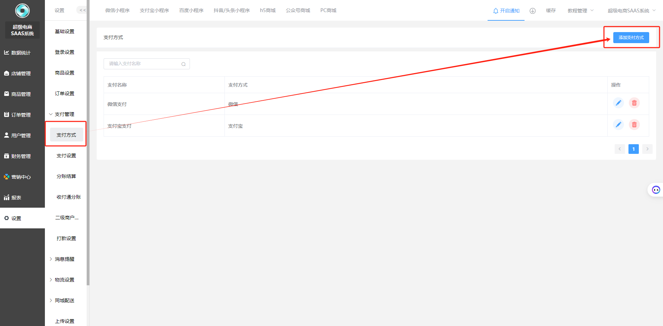This screenshot has height=326, width=663.
Task: Switch to 微信小程序 tab
Action: [117, 10]
